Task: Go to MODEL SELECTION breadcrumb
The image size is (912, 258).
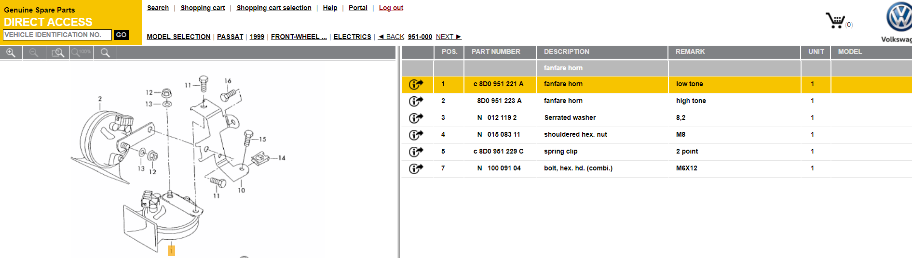Action: coord(178,37)
